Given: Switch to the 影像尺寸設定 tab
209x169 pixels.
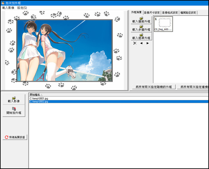Looking at the screenshot, I should [152, 13].
